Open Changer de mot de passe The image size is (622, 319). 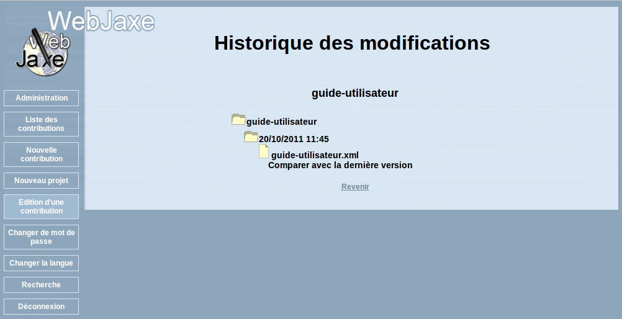pyautogui.click(x=42, y=237)
